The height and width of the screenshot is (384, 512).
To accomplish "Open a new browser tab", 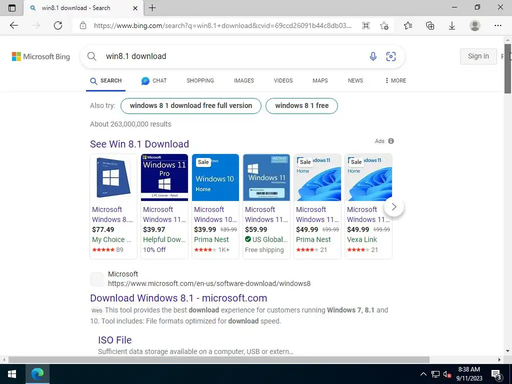I will [152, 8].
